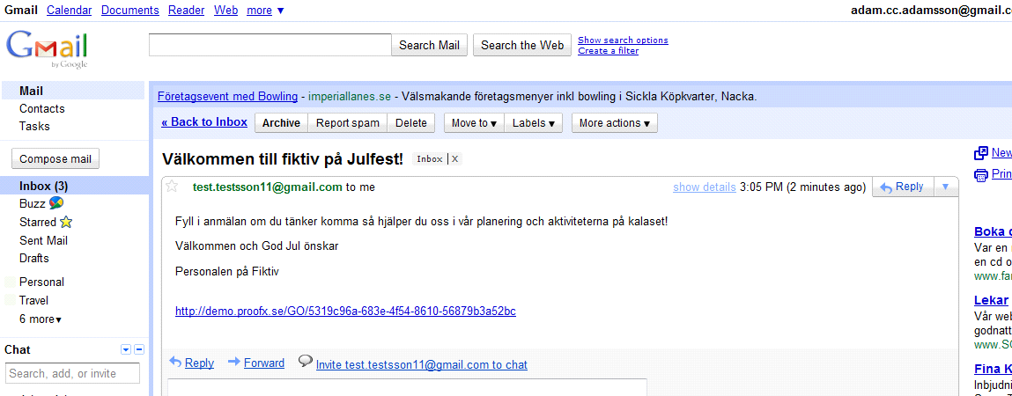Open the Move to dropdown
Screen dimensions: 1012x396
(x=474, y=123)
